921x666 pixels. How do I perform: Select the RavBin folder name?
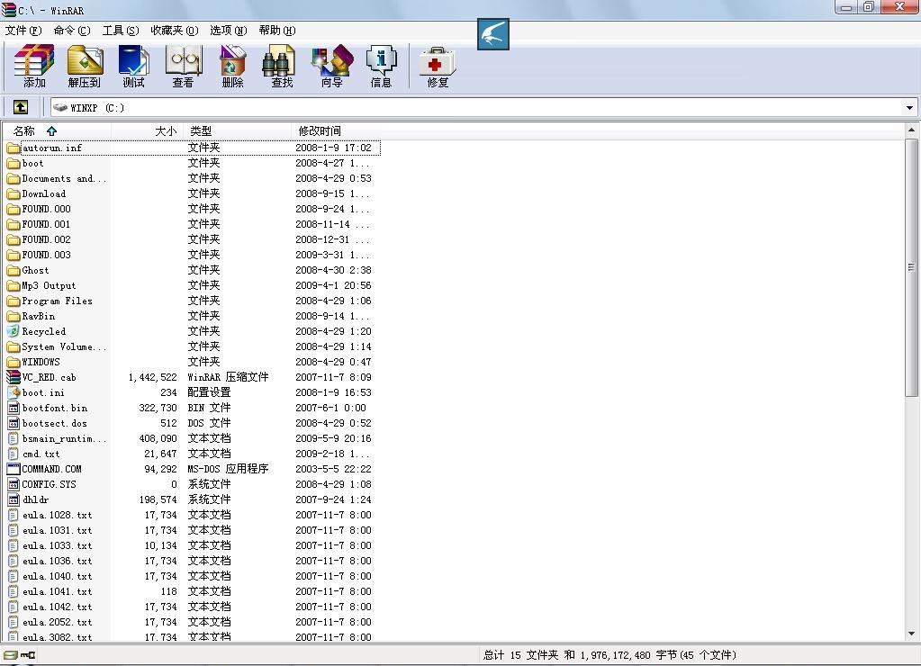point(39,316)
